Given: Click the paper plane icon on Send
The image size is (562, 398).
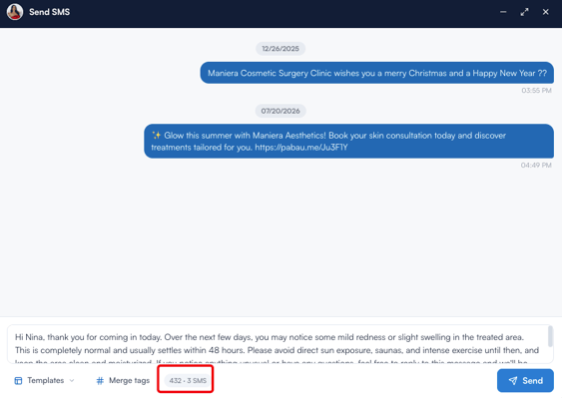Looking at the screenshot, I should (513, 380).
